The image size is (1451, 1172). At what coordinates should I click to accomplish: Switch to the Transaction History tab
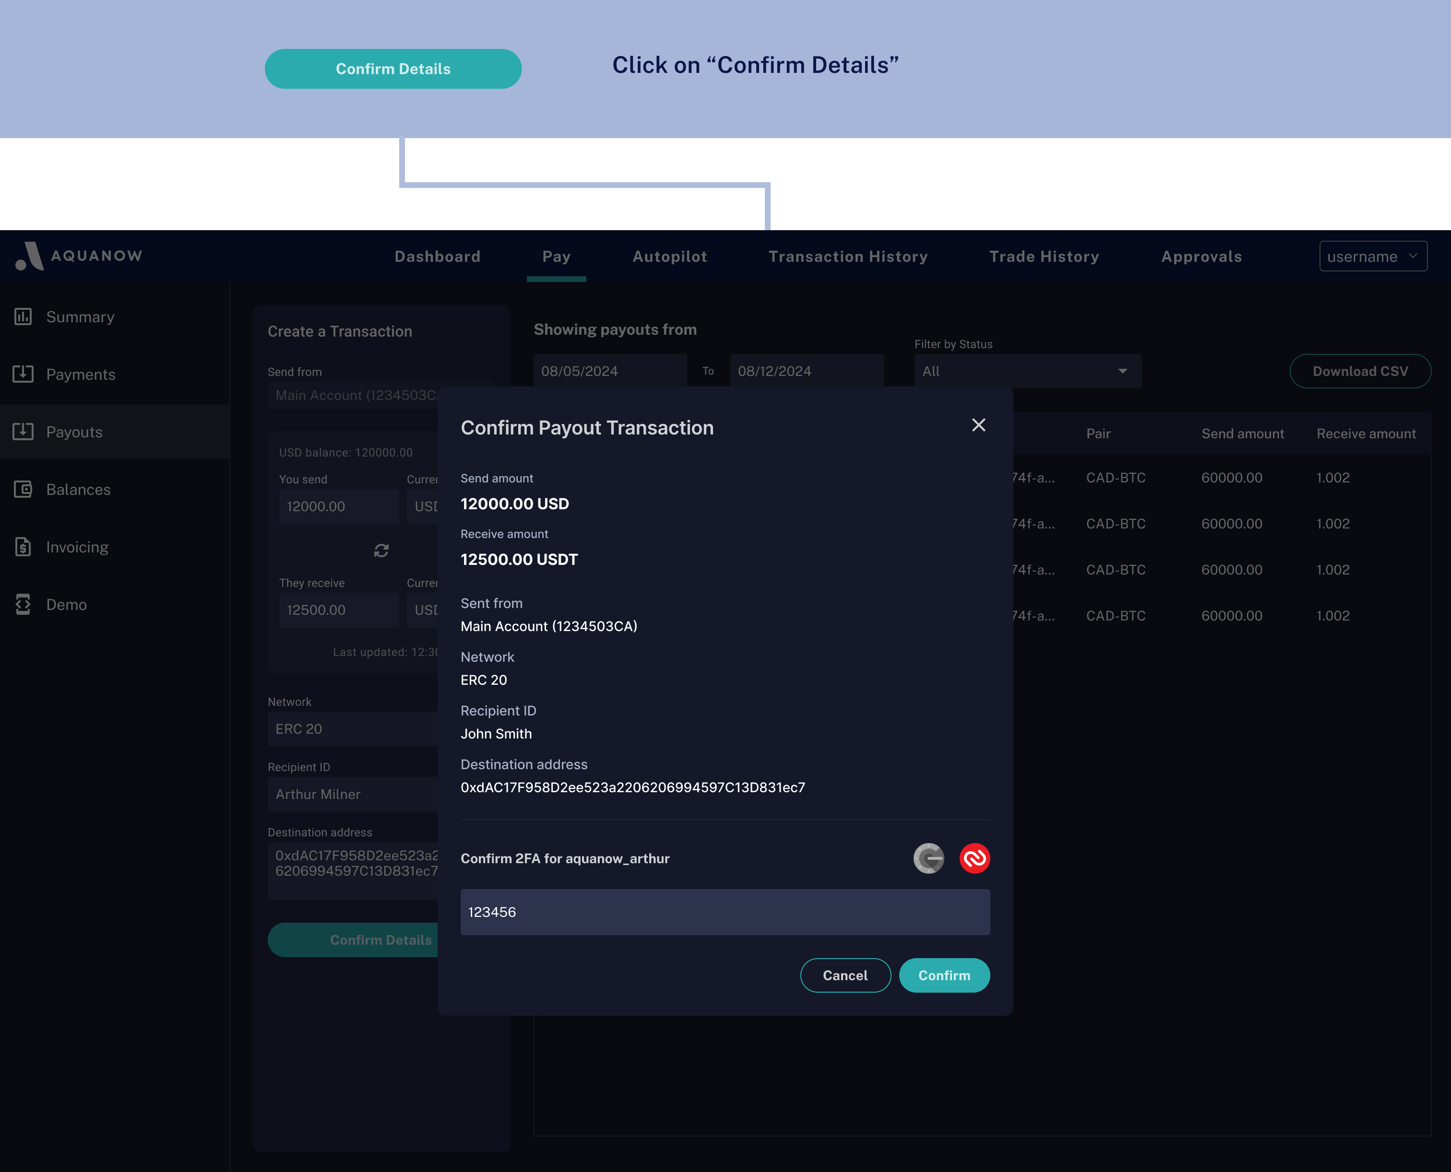848,257
